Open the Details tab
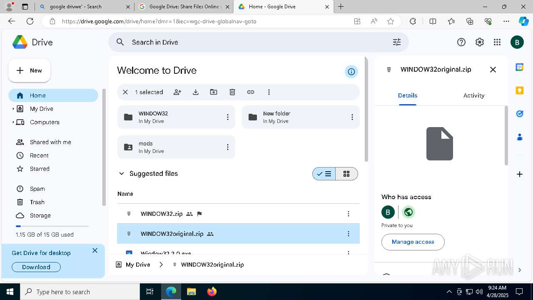The height and width of the screenshot is (300, 533). [x=408, y=95]
